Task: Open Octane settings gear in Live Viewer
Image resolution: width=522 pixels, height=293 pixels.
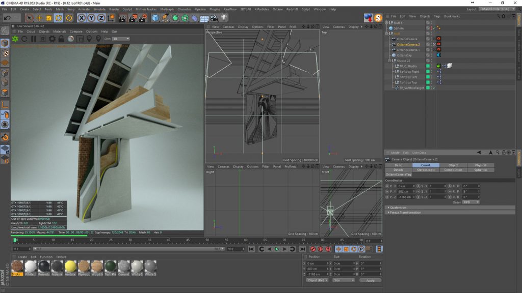Action: coord(52,39)
